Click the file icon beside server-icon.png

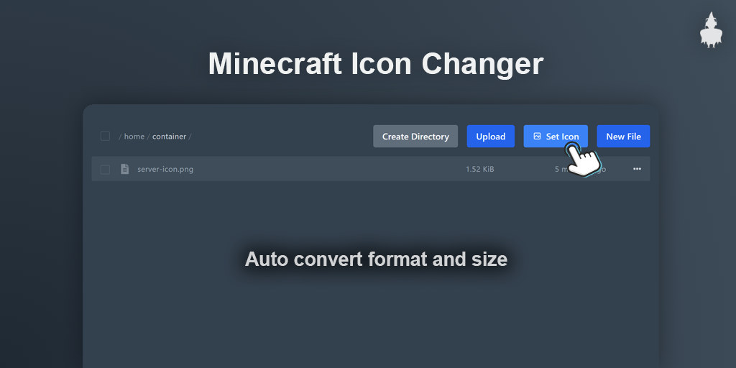[125, 169]
